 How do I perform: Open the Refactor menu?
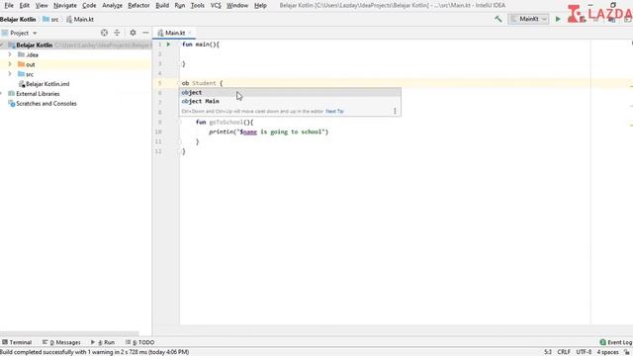(x=138, y=5)
